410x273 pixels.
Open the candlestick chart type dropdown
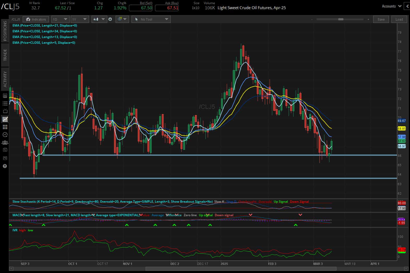coord(99,19)
